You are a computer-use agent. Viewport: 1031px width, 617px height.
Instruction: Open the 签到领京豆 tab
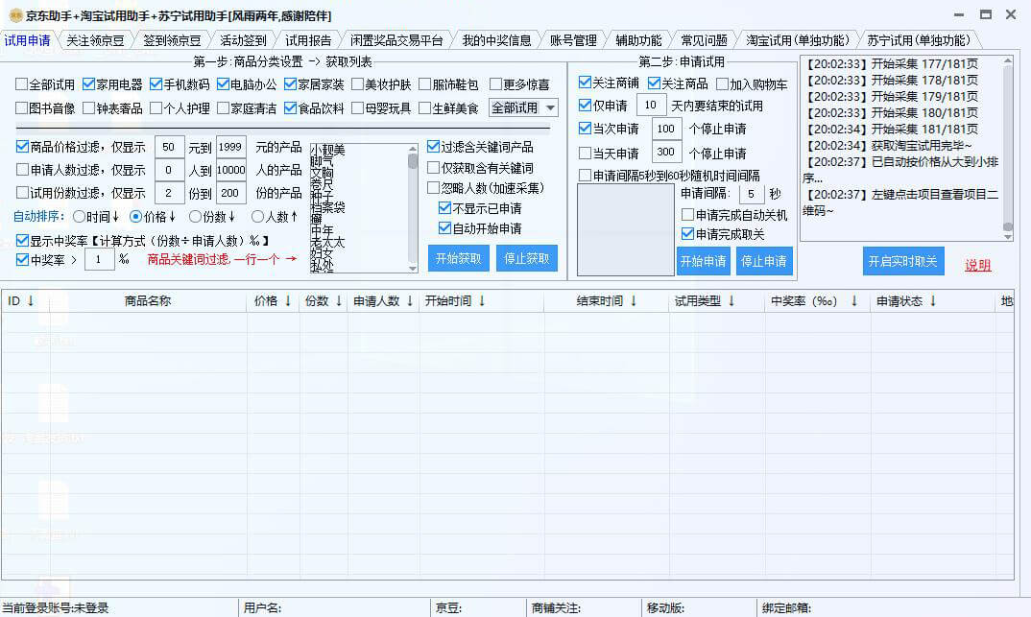pos(172,40)
